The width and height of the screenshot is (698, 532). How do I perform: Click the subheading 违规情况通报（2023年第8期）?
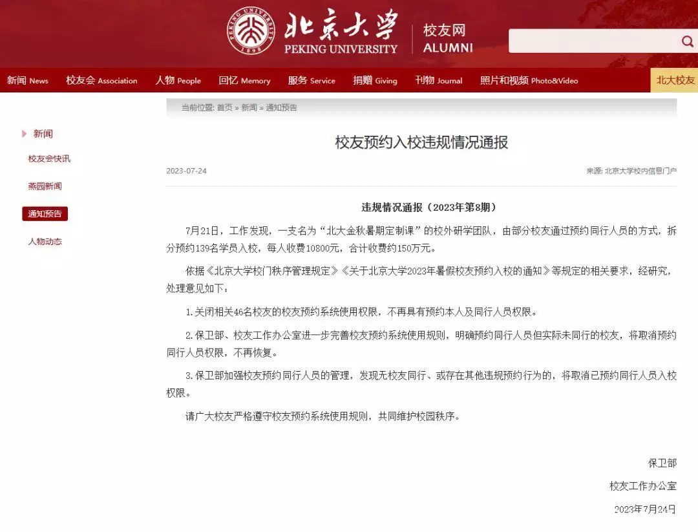click(x=428, y=207)
